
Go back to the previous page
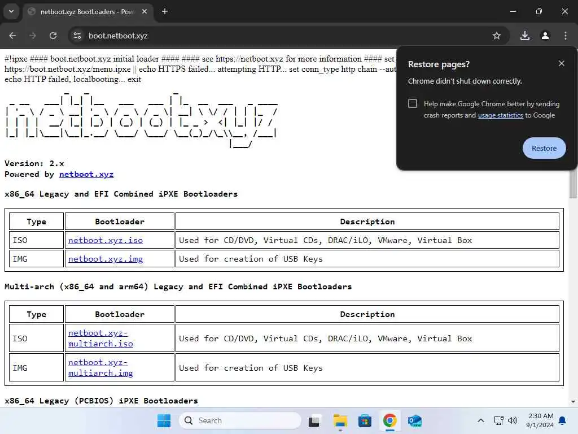point(12,36)
